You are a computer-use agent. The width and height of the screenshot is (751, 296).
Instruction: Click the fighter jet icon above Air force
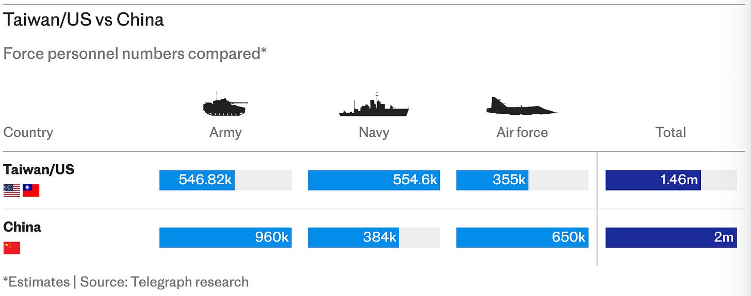pyautogui.click(x=521, y=106)
